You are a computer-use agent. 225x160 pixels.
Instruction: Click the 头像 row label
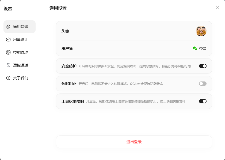click(x=65, y=31)
